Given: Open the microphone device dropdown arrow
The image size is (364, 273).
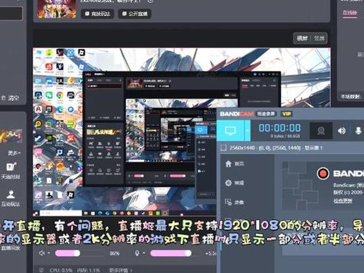Looking at the screenshot, I should click(x=144, y=253).
